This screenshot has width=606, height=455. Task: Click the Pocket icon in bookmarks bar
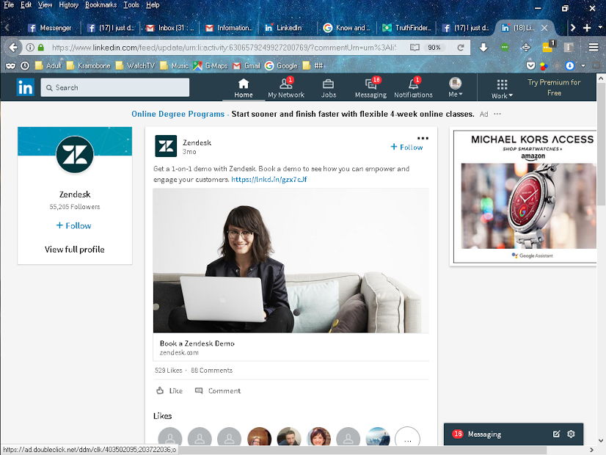530,66
